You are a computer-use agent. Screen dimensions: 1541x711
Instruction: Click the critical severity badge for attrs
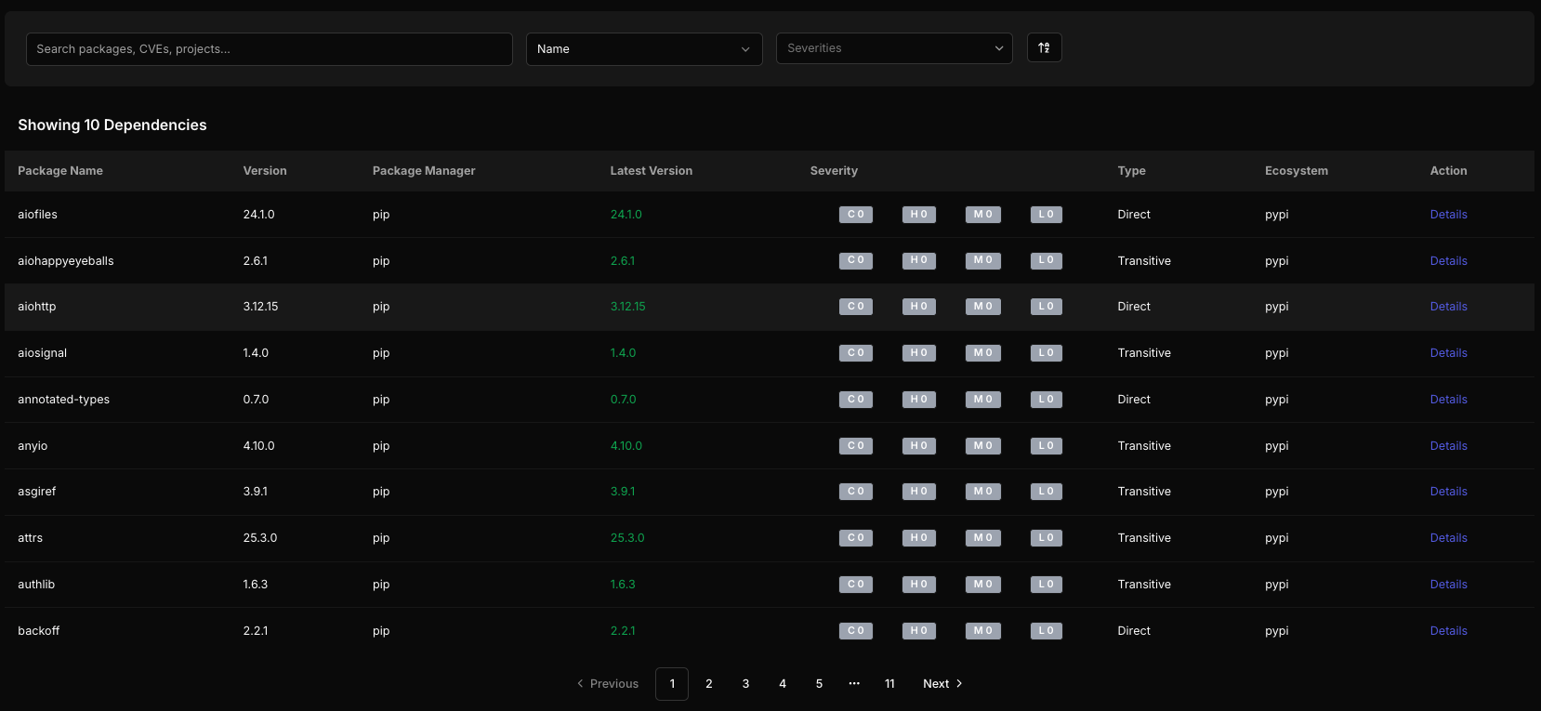[x=856, y=538]
